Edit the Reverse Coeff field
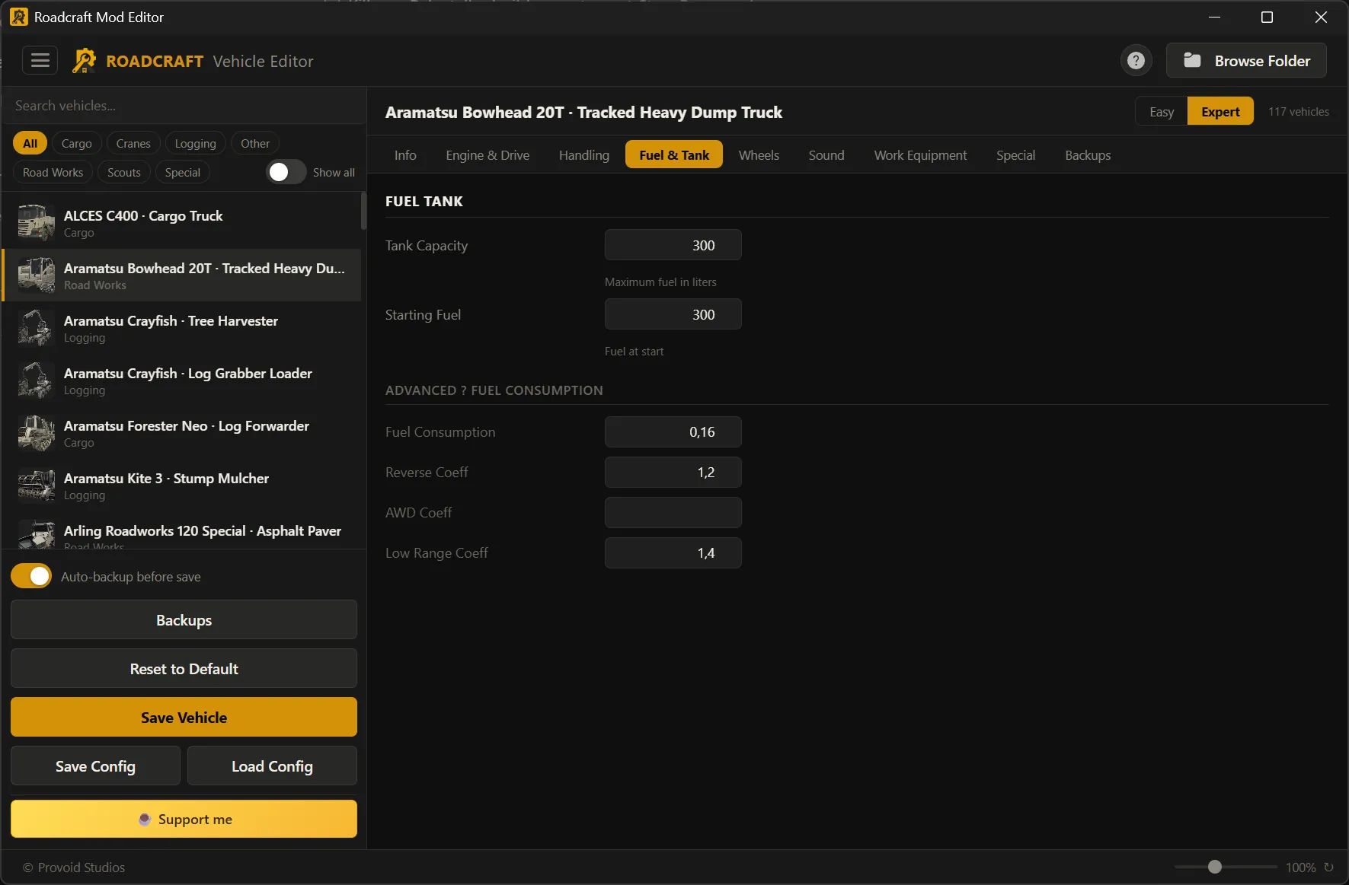1349x885 pixels. [673, 472]
